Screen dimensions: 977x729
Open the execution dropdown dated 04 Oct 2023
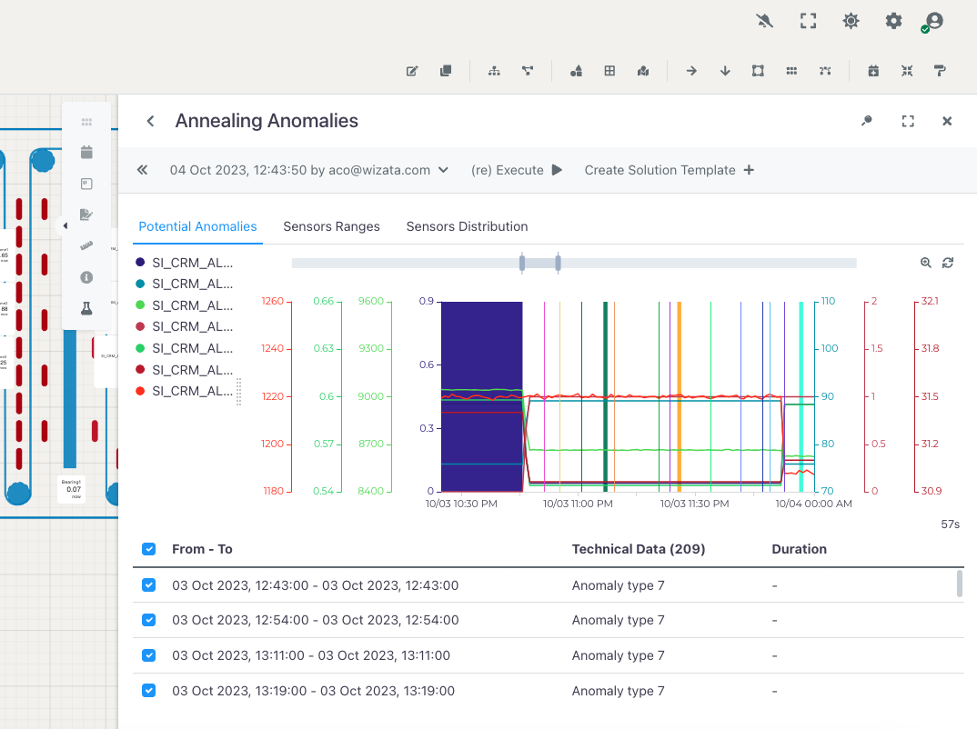click(309, 170)
